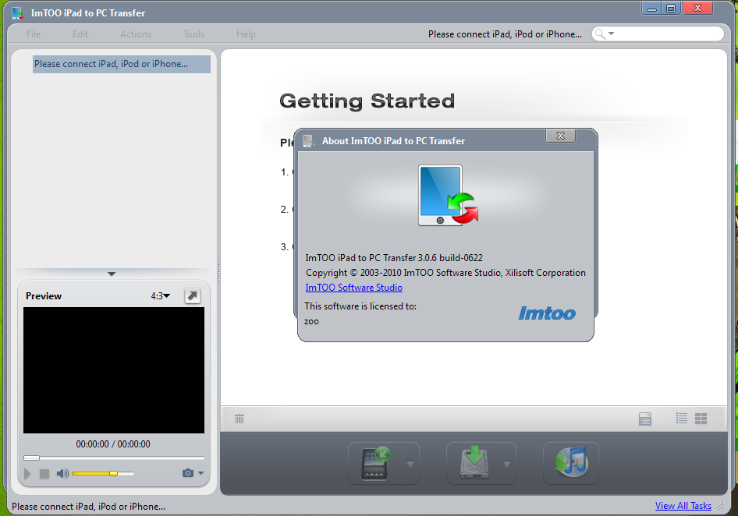The image size is (738, 516).
Task: Open the Actions menu
Action: (x=136, y=34)
